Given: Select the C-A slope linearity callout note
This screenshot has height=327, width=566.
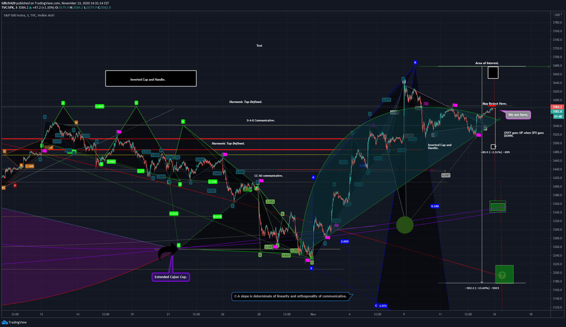Looking at the screenshot, I should [290, 296].
